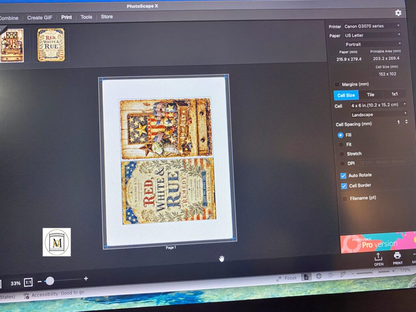The height and width of the screenshot is (312, 416).
Task: Click the 170% zoom level in Word
Action: pyautogui.click(x=405, y=270)
